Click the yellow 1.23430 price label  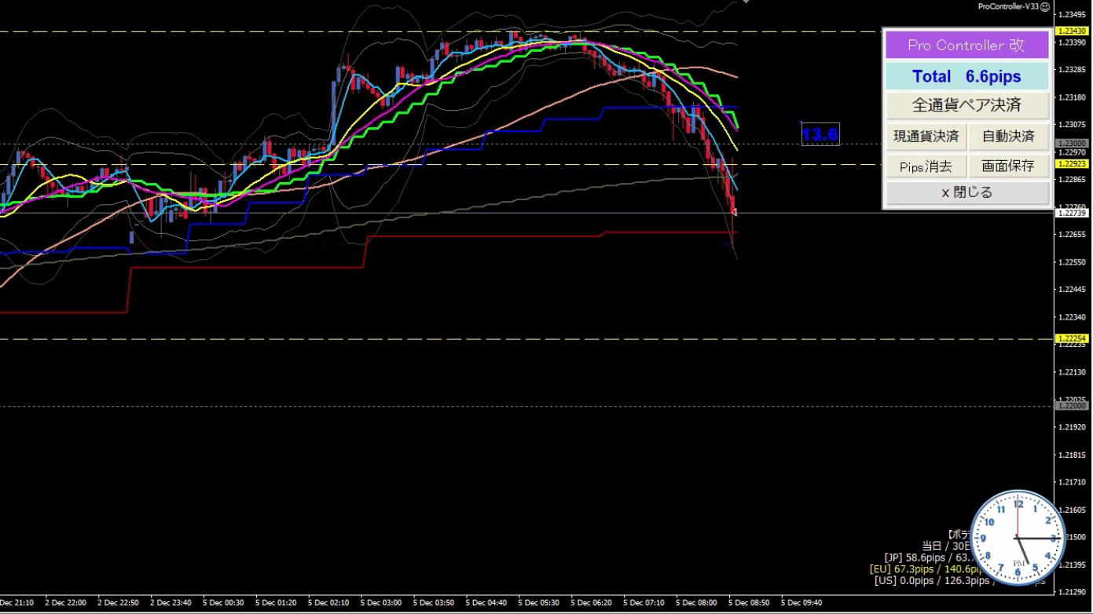[x=1072, y=31]
